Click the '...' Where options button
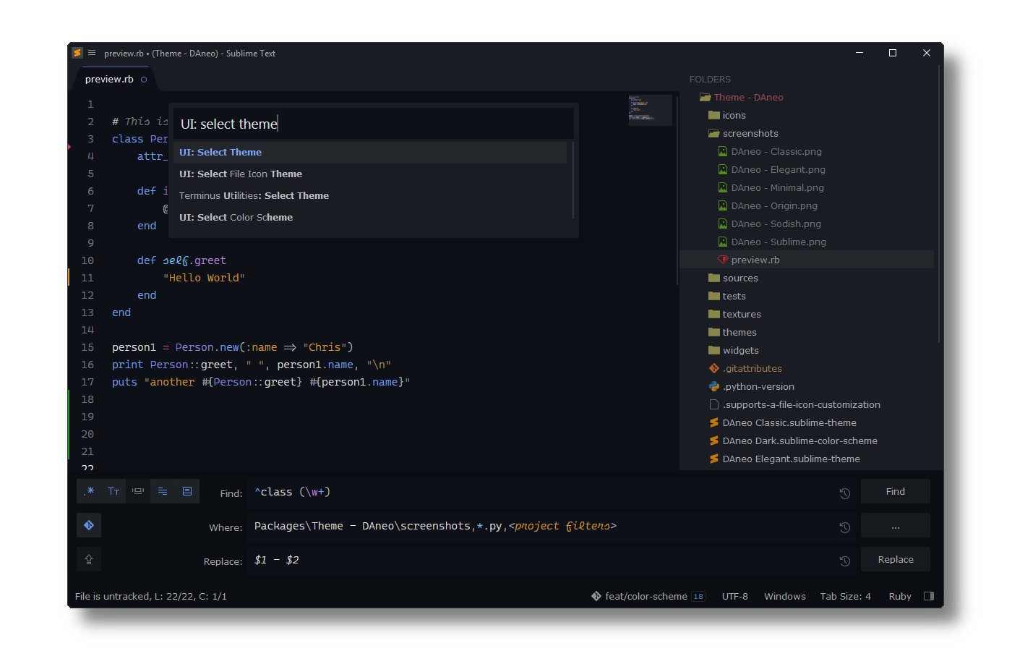This screenshot has width=1012, height=651. [x=896, y=525]
